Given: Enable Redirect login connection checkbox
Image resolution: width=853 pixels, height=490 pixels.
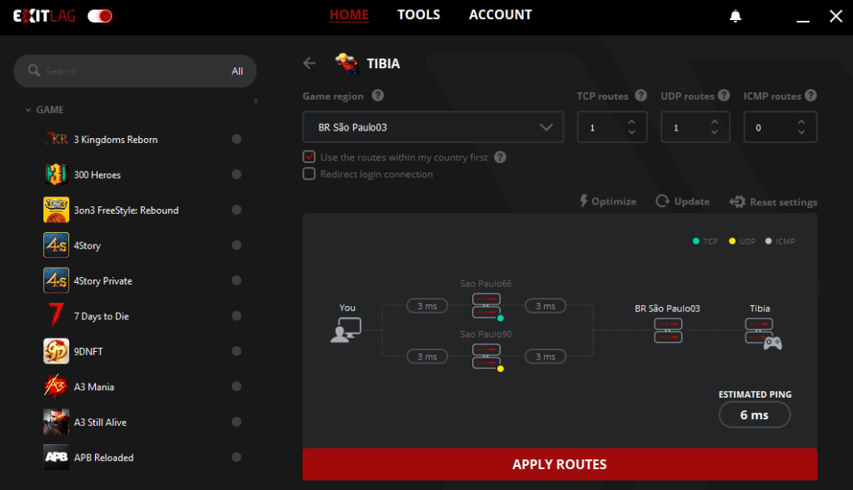Looking at the screenshot, I should [x=309, y=174].
